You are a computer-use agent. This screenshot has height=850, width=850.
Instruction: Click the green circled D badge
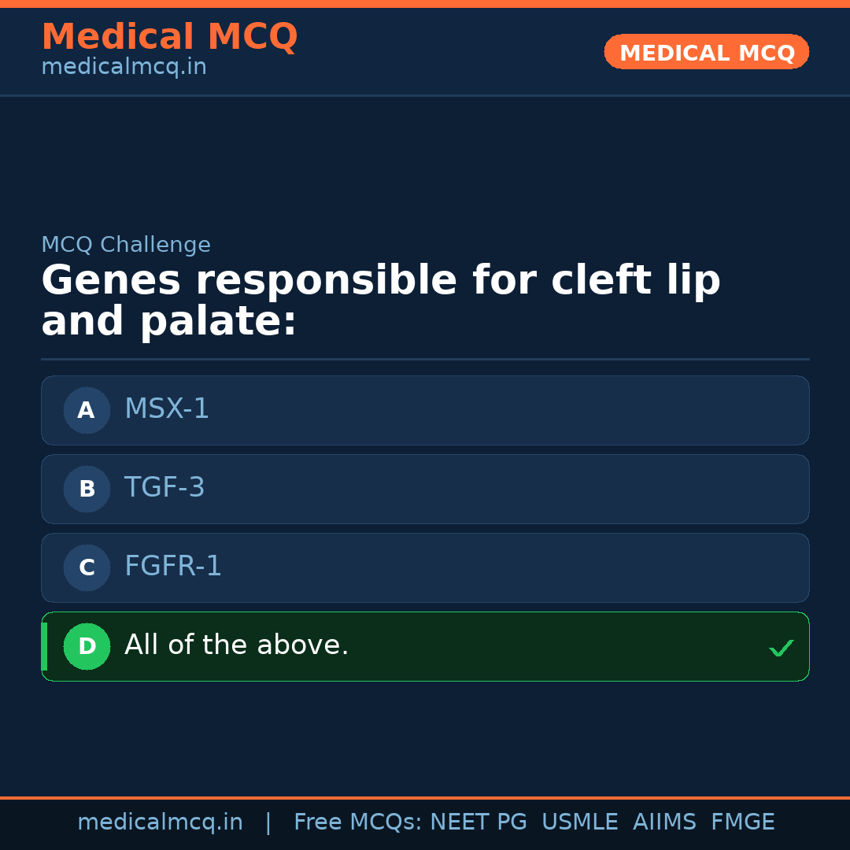87,646
